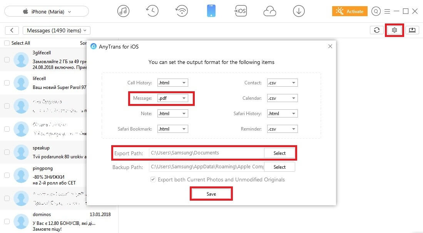Screen dimensions: 423x233
Task: Click the speakup contact avatar
Action: (21, 152)
